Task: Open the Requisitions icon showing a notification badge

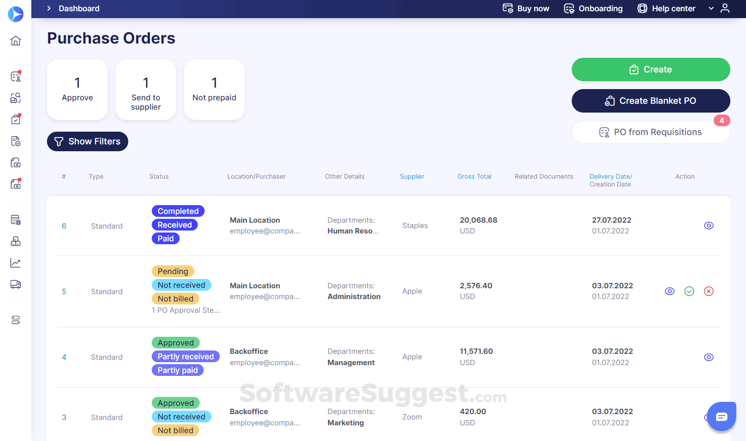Action: (15, 76)
